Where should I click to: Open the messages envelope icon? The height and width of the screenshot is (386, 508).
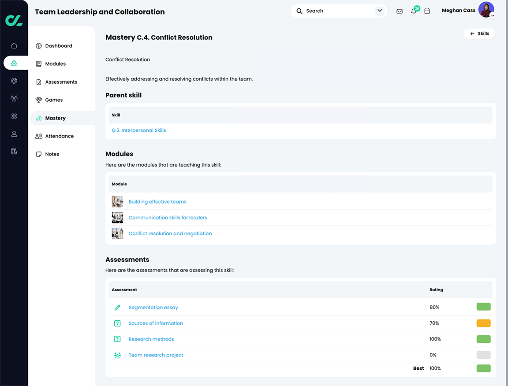click(x=400, y=11)
